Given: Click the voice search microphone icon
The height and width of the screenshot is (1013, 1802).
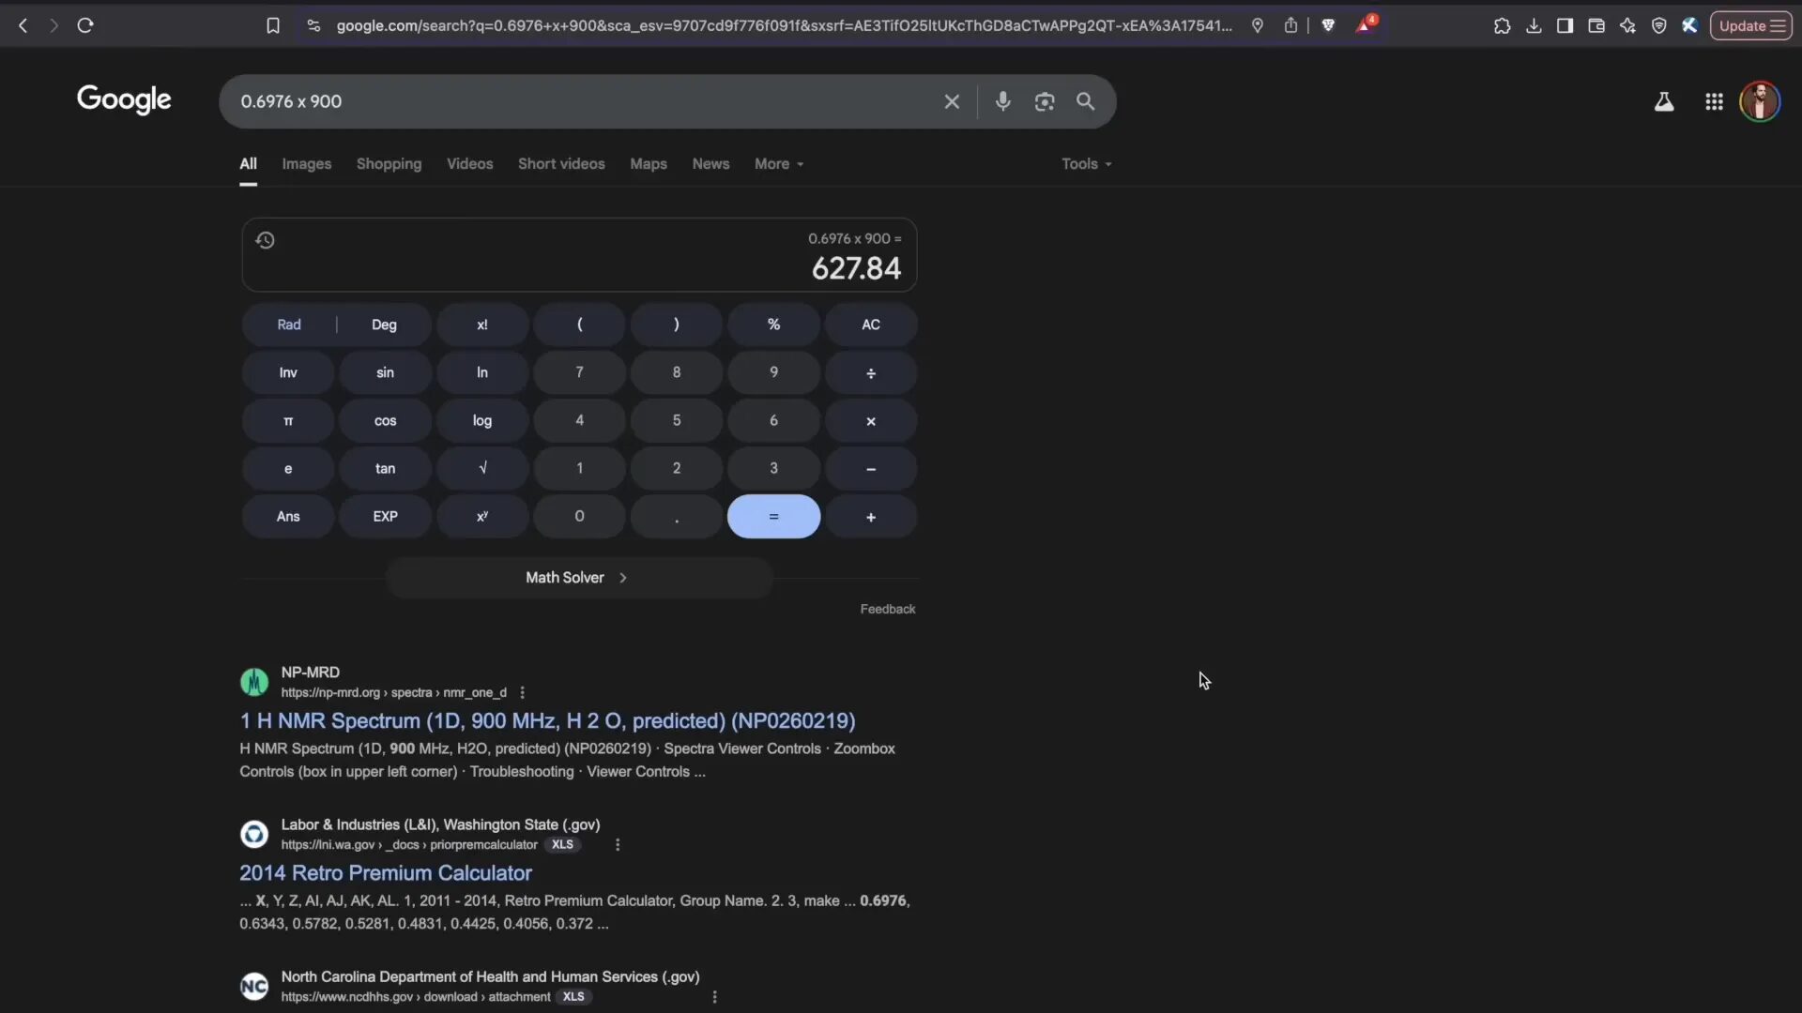Looking at the screenshot, I should click(1003, 101).
